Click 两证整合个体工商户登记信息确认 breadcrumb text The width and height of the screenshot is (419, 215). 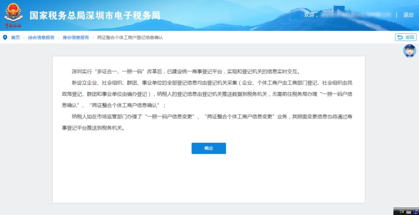[130, 37]
